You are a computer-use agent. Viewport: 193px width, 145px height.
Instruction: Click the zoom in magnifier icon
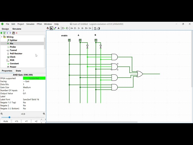(x=44, y=114)
